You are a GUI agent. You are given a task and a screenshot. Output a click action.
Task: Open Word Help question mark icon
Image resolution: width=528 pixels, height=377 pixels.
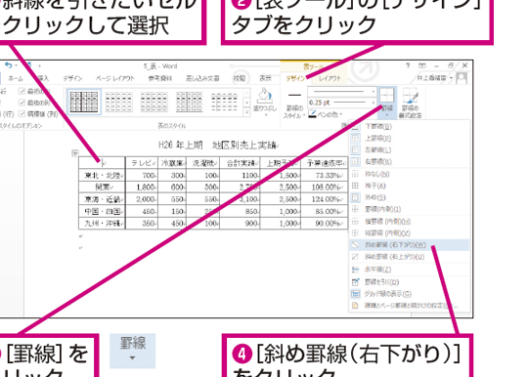click(408, 65)
